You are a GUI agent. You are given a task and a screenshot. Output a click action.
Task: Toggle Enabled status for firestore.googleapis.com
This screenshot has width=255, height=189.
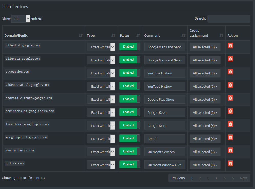point(130,125)
